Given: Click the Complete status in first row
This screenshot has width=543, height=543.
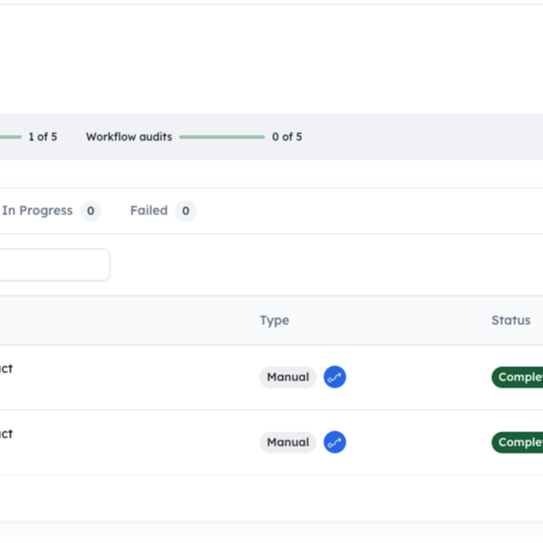Looking at the screenshot, I should pyautogui.click(x=517, y=377).
